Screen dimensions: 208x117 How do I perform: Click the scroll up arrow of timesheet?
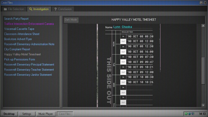coord(203,26)
